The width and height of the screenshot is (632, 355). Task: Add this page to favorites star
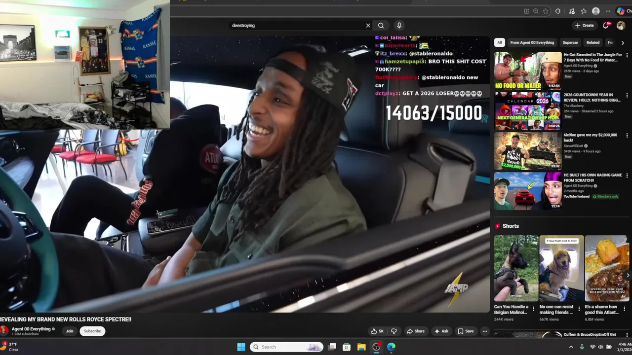pyautogui.click(x=546, y=11)
